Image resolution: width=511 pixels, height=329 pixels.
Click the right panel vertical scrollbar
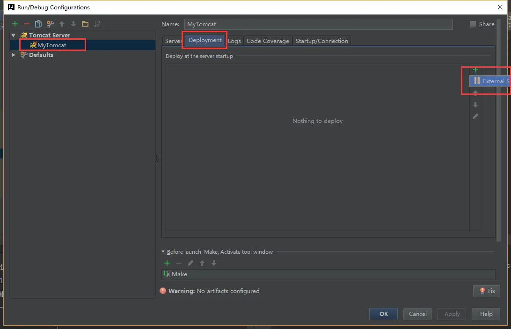coord(499,130)
